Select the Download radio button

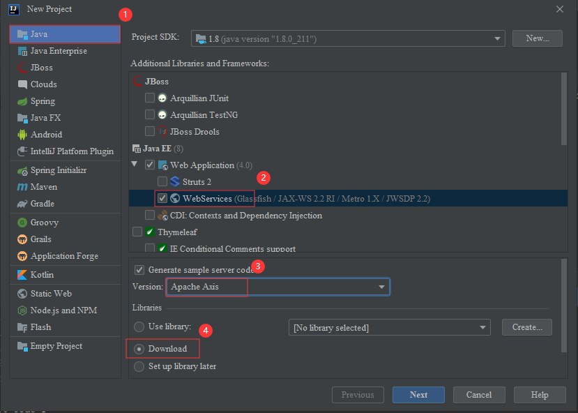tap(139, 347)
